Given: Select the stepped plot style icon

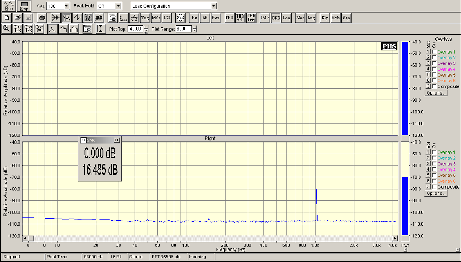Looking at the screenshot, I should pyautogui.click(x=63, y=29).
